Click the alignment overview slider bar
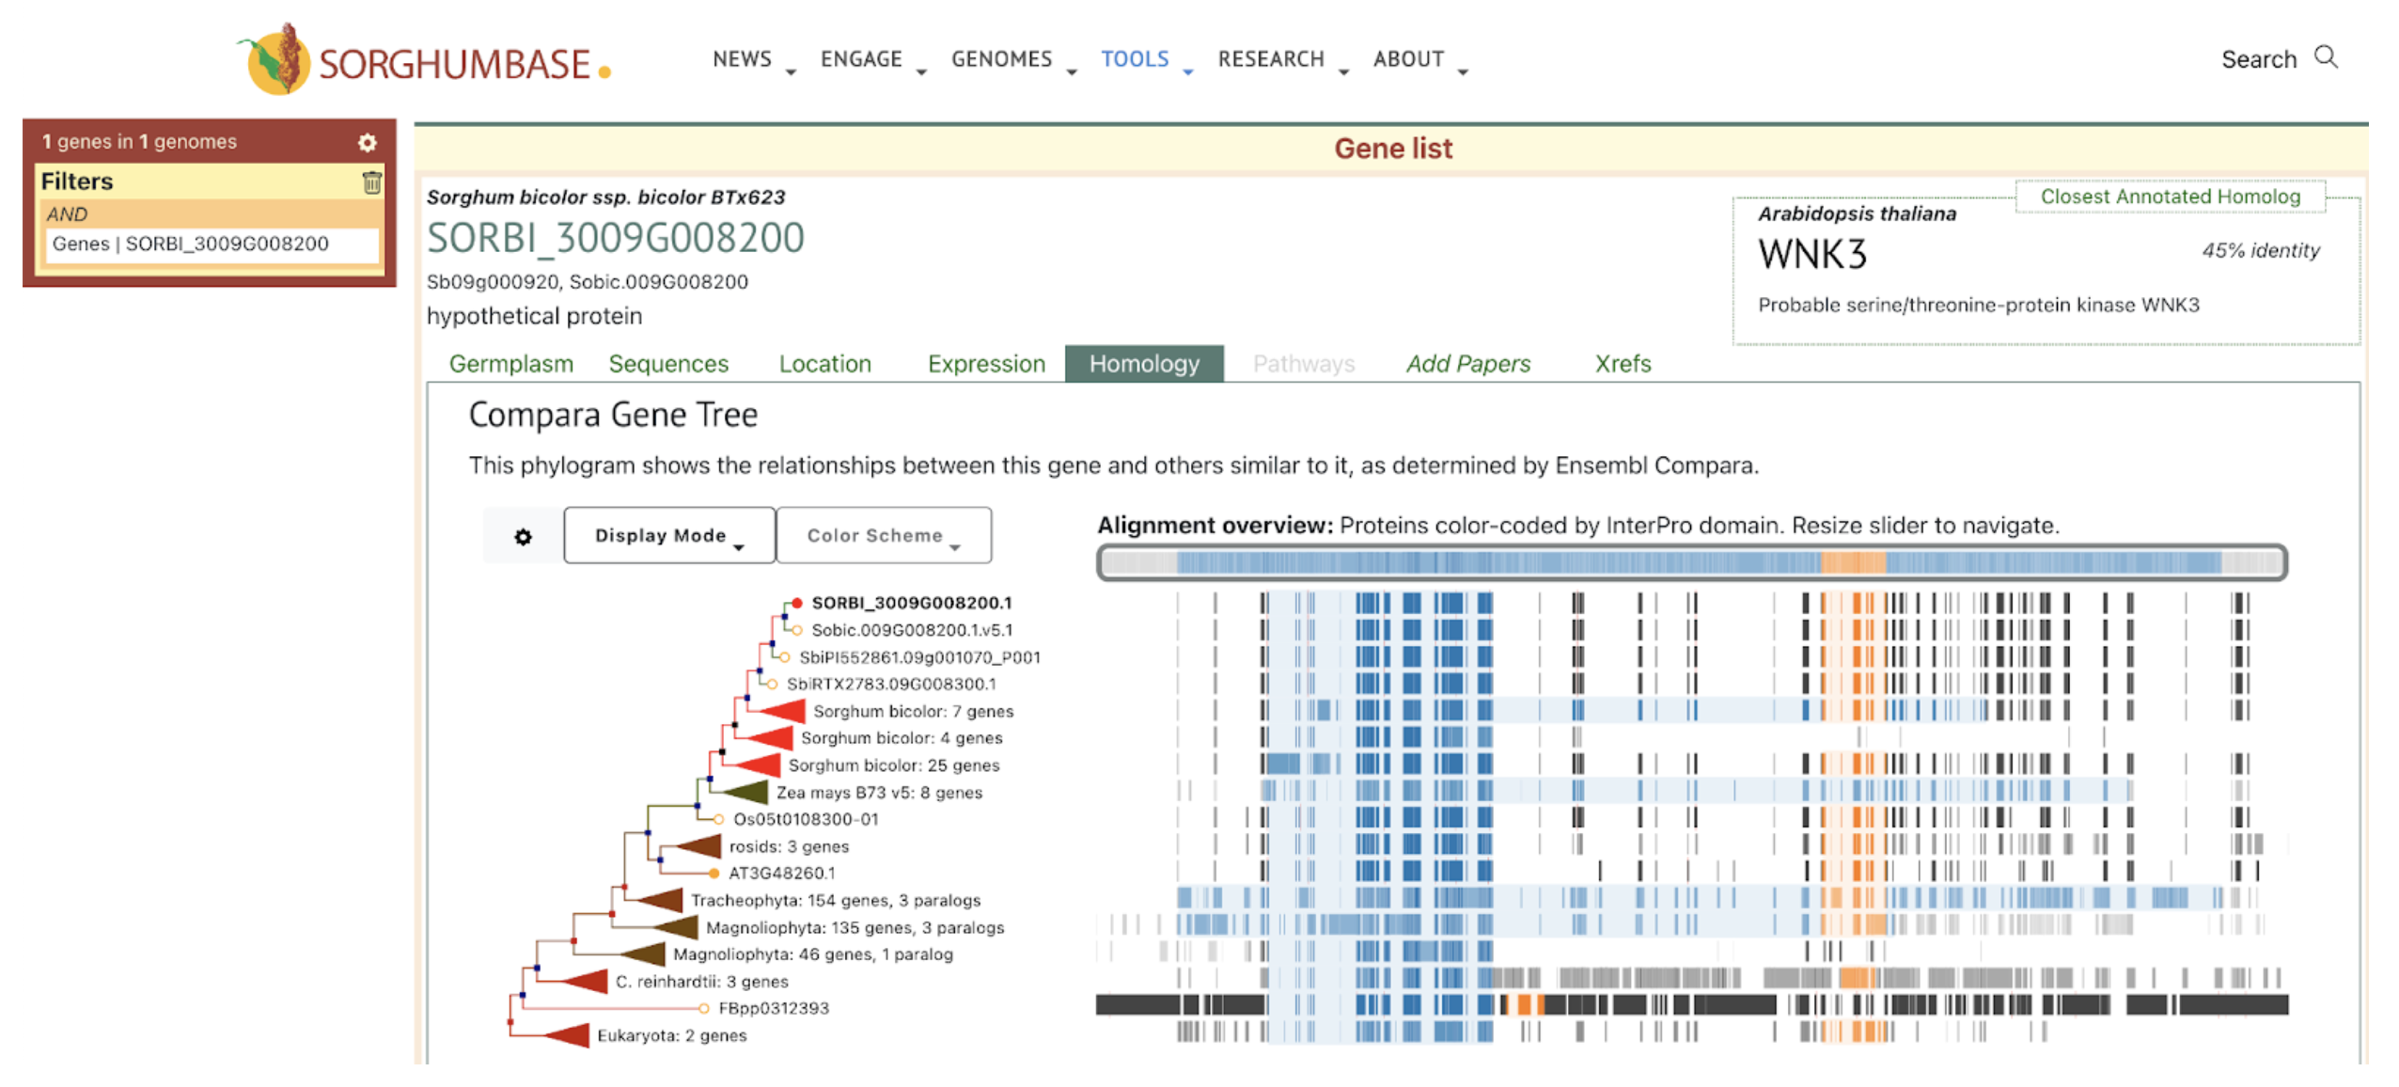Viewport: 2399px width, 1087px height. (1690, 562)
